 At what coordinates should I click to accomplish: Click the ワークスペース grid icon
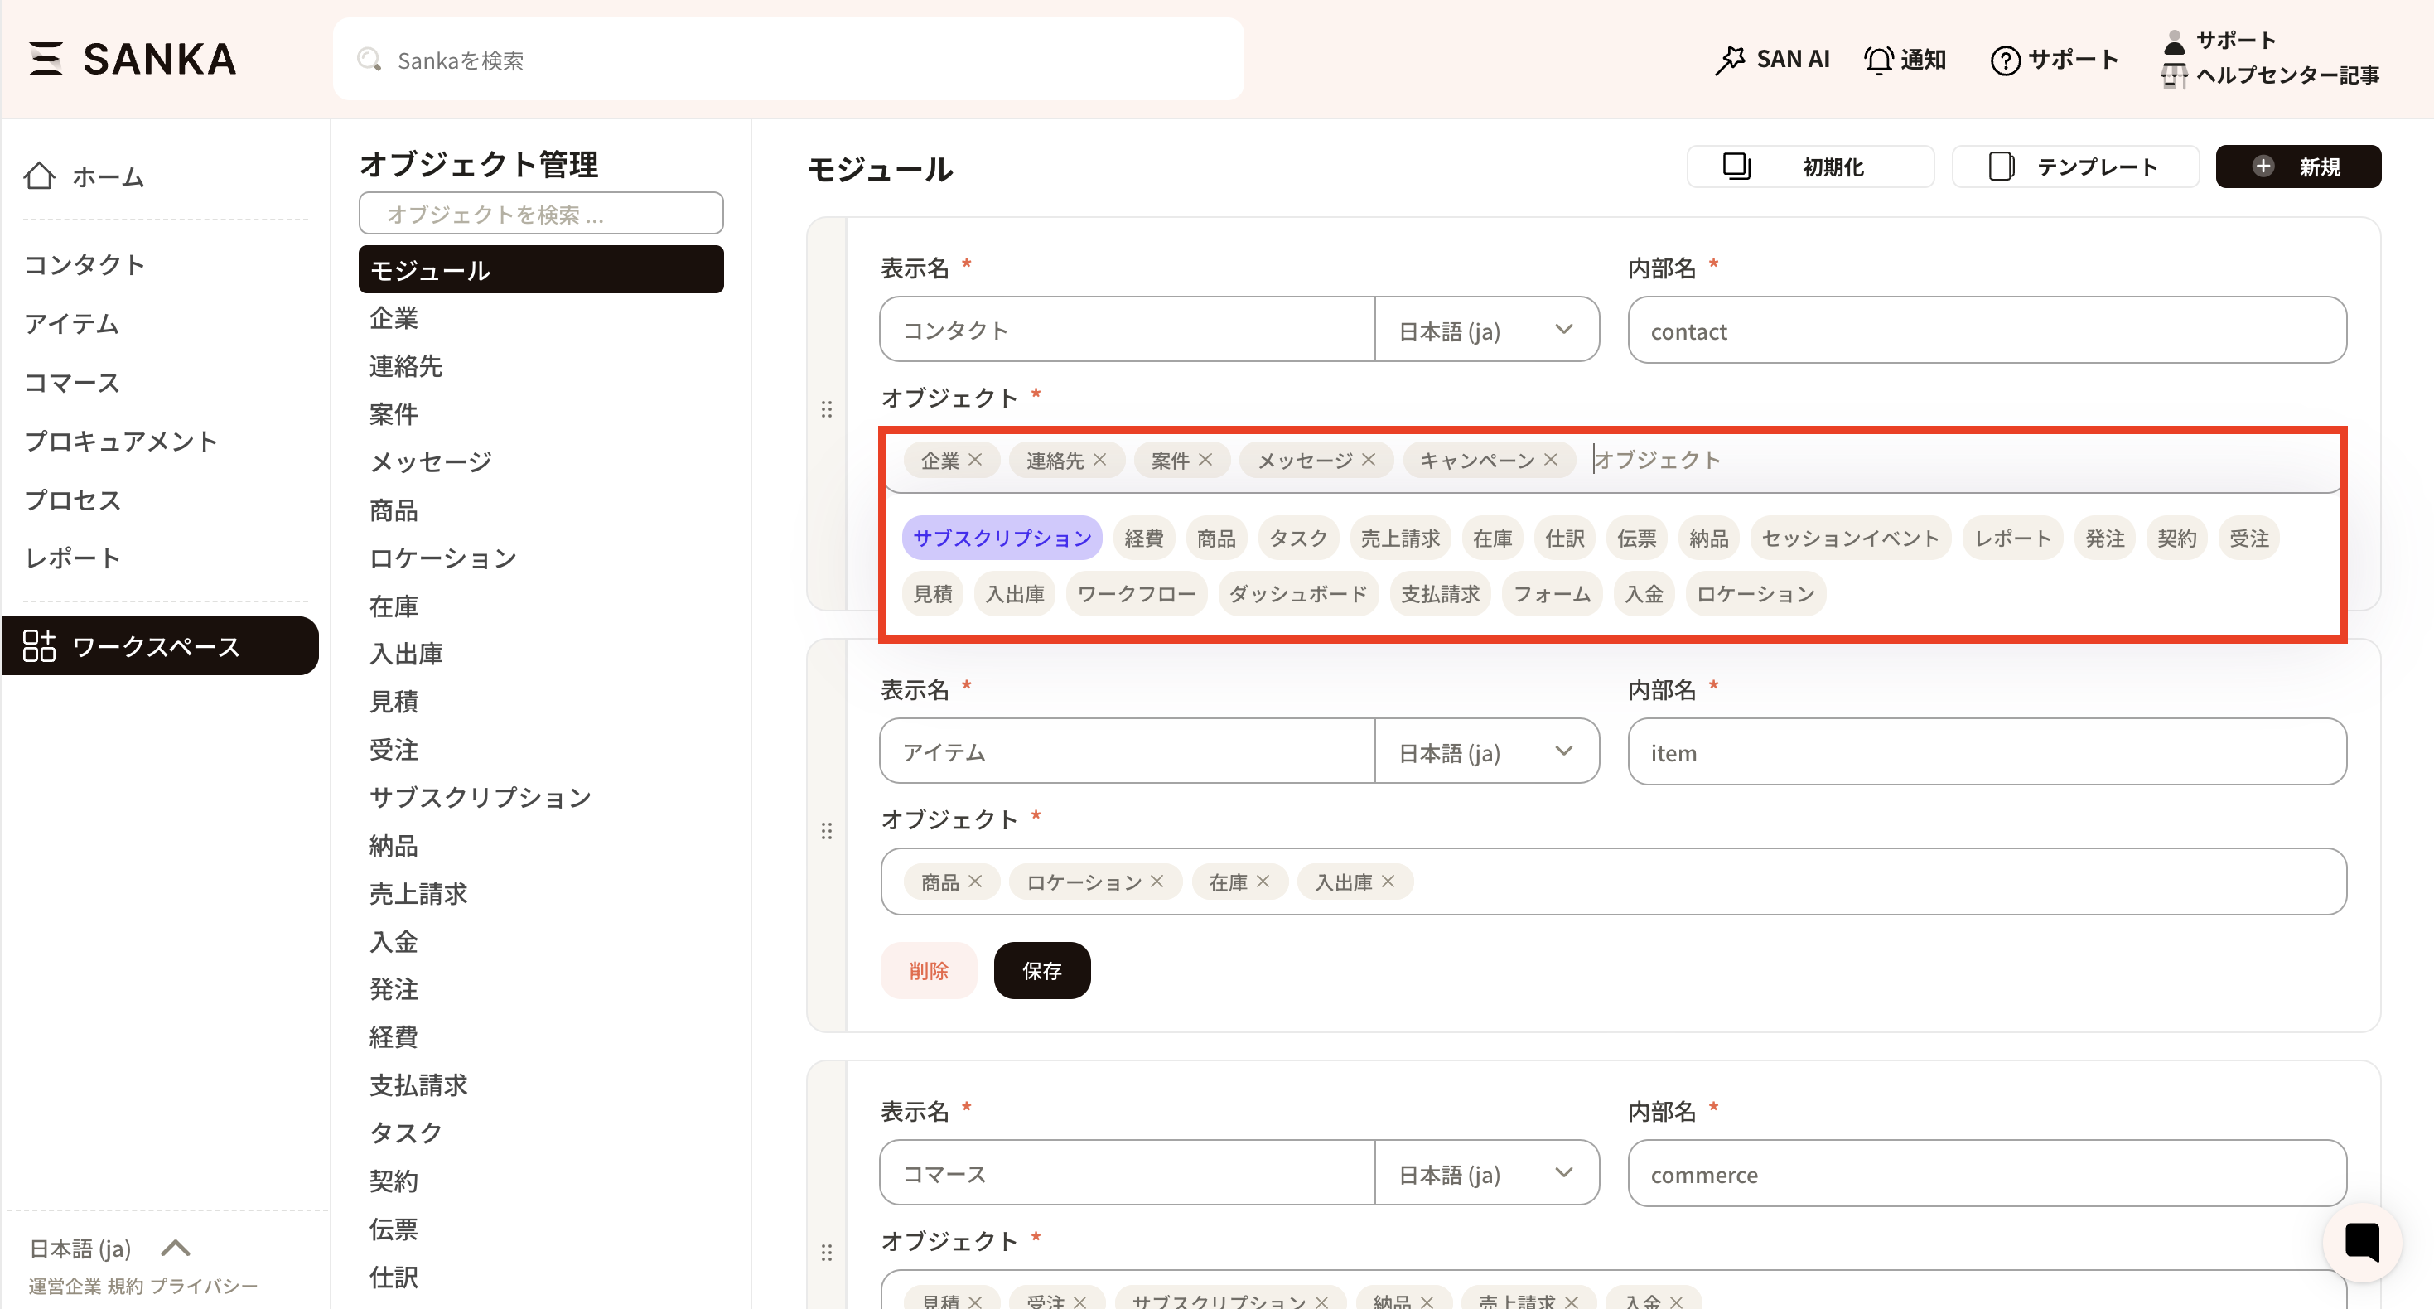tap(40, 645)
